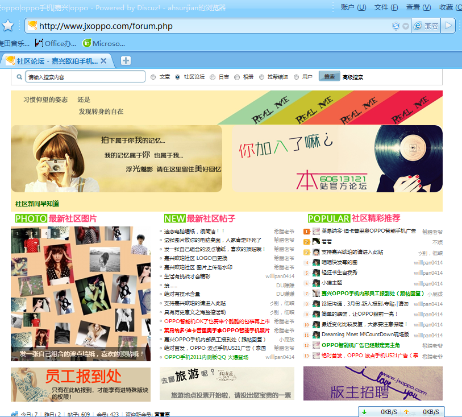
Task: Click the avatar beside Dreaming Mnet M!CountDown现场版
Action: coord(316,335)
